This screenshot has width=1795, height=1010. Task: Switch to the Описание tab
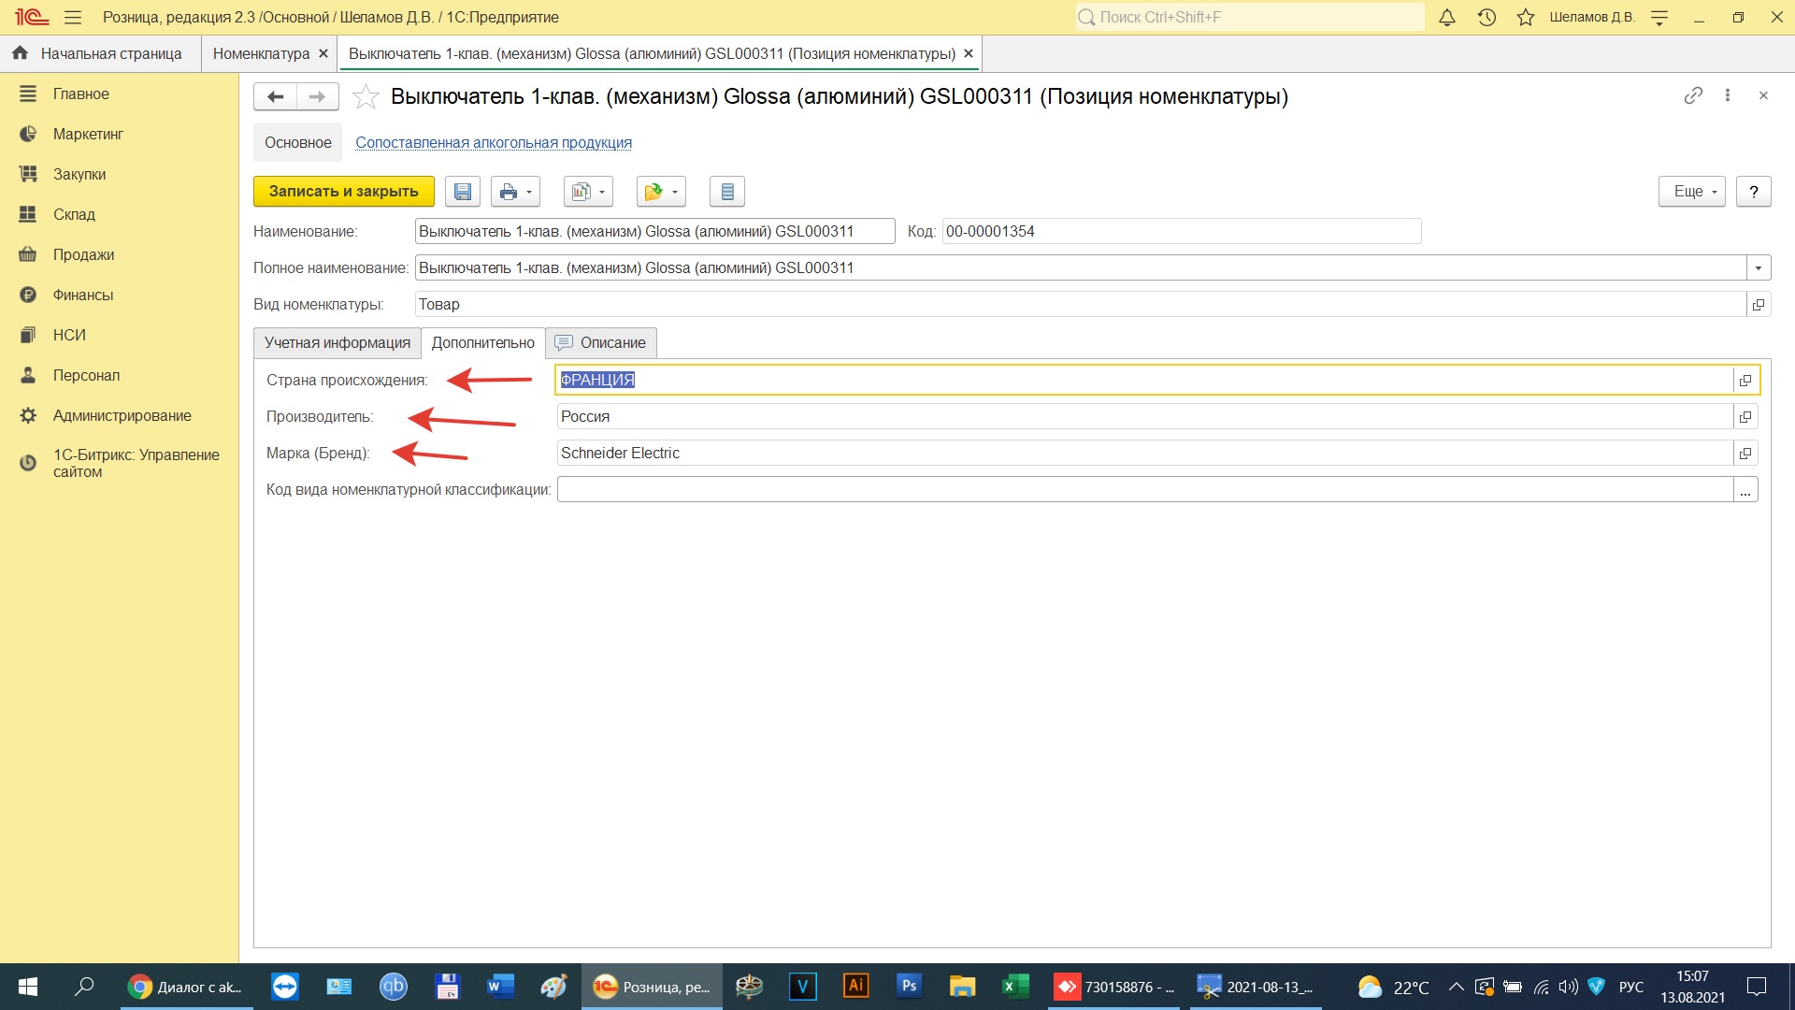pos(601,342)
